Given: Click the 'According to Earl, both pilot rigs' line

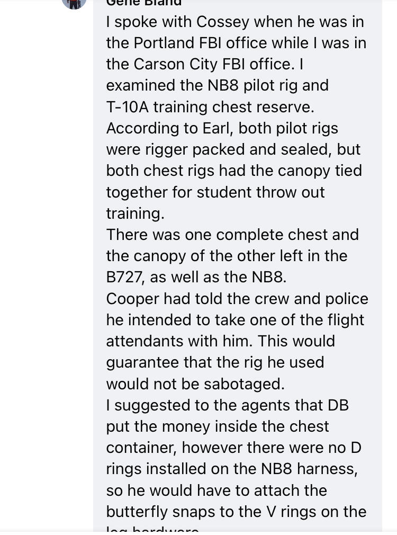Looking at the screenshot, I should tap(222, 129).
